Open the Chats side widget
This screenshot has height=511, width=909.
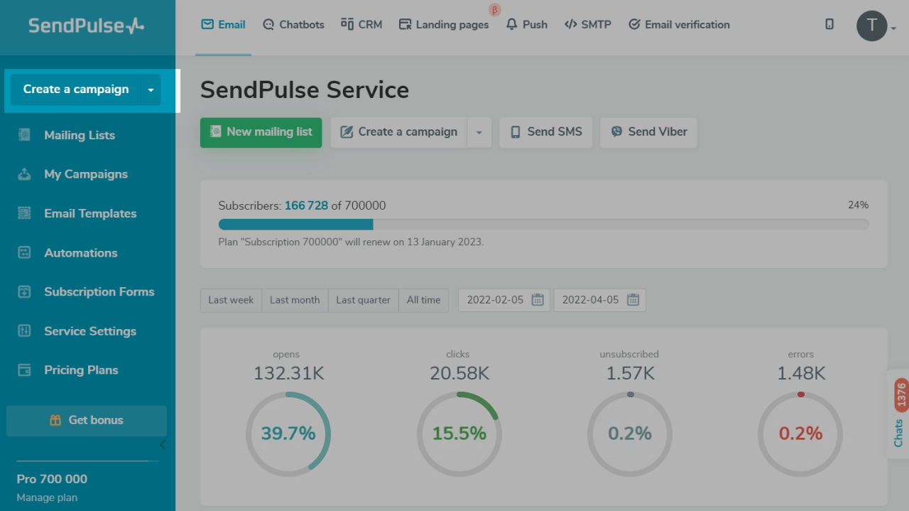point(898,414)
